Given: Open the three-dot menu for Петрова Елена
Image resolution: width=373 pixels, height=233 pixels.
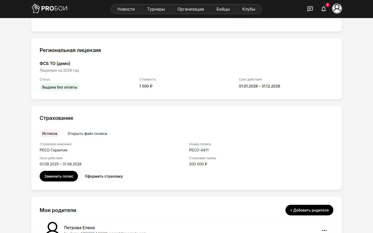Looking at the screenshot, I should pos(324,230).
